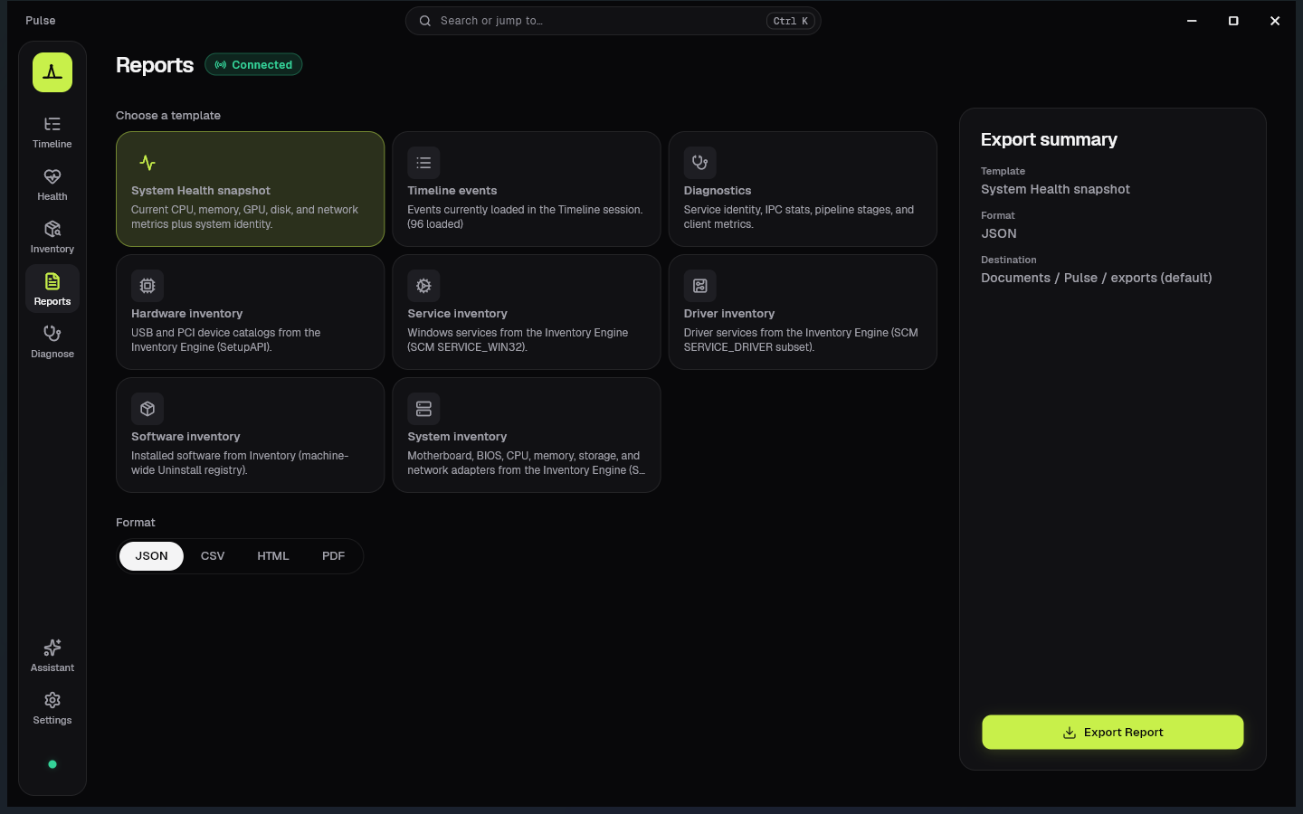Click the Connected status badge
The height and width of the screenshot is (814, 1303).
(x=253, y=65)
